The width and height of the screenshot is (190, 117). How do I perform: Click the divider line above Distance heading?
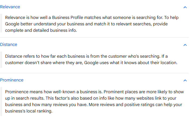click(x=94, y=38)
